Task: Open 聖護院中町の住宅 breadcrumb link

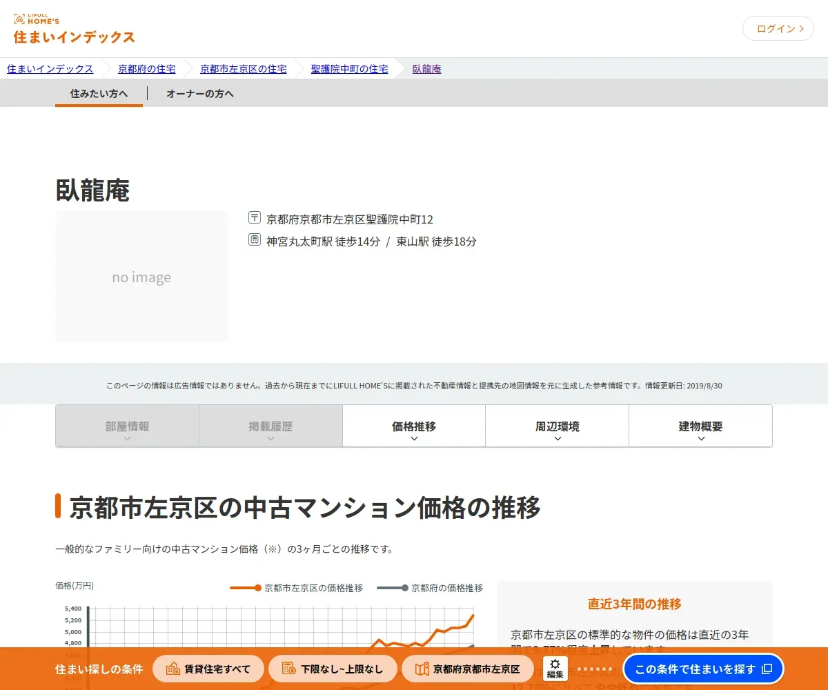Action: [349, 69]
